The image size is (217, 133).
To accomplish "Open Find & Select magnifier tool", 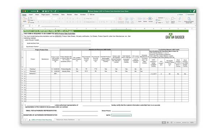I will (173, 20).
